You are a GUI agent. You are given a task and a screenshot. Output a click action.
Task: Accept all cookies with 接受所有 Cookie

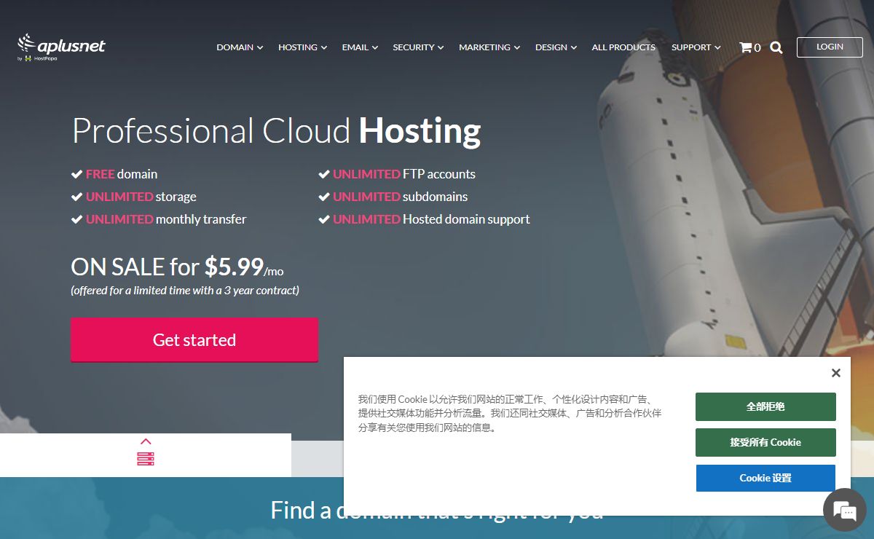(x=765, y=442)
